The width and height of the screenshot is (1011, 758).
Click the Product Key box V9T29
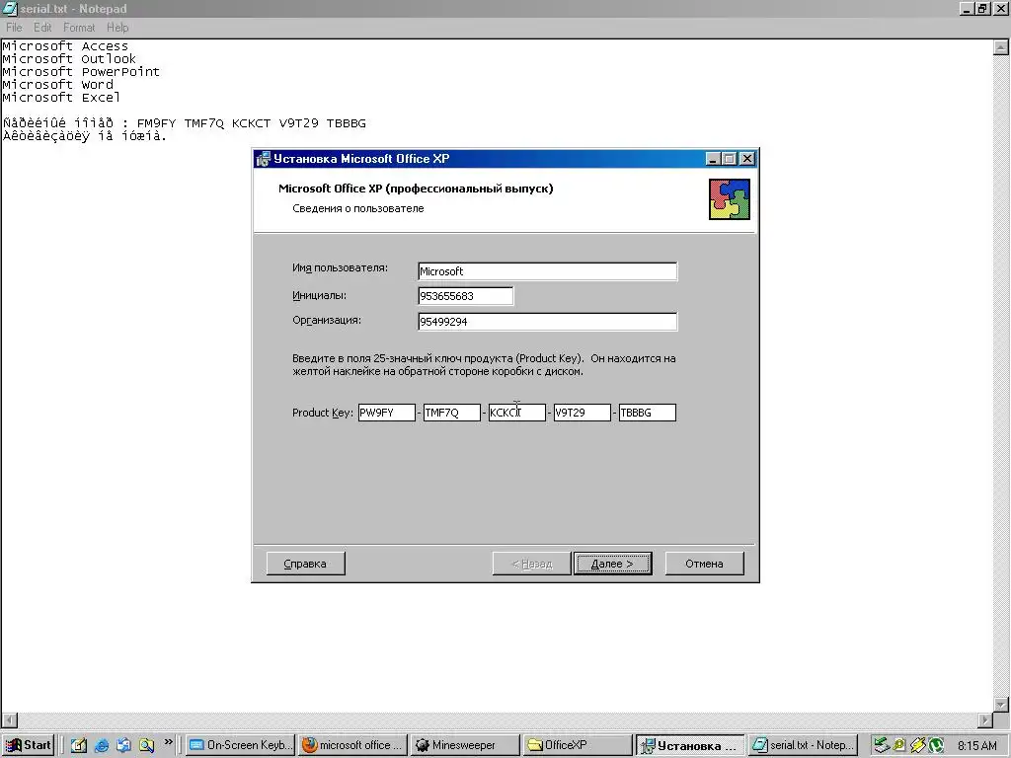click(582, 413)
